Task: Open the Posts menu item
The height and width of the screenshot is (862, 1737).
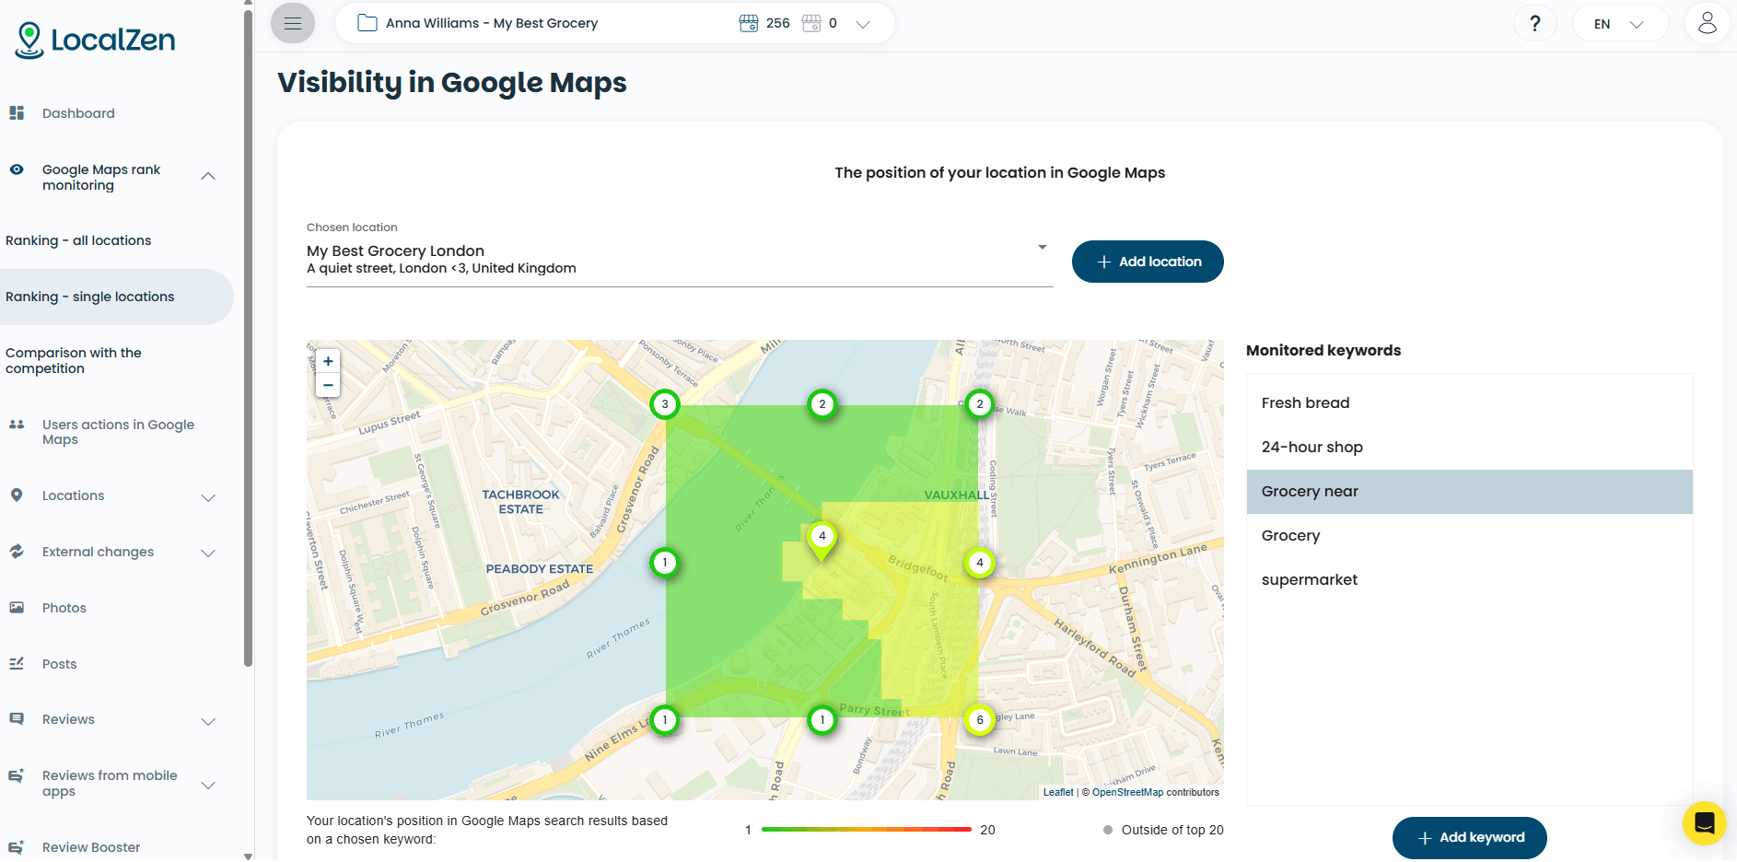Action: (60, 664)
